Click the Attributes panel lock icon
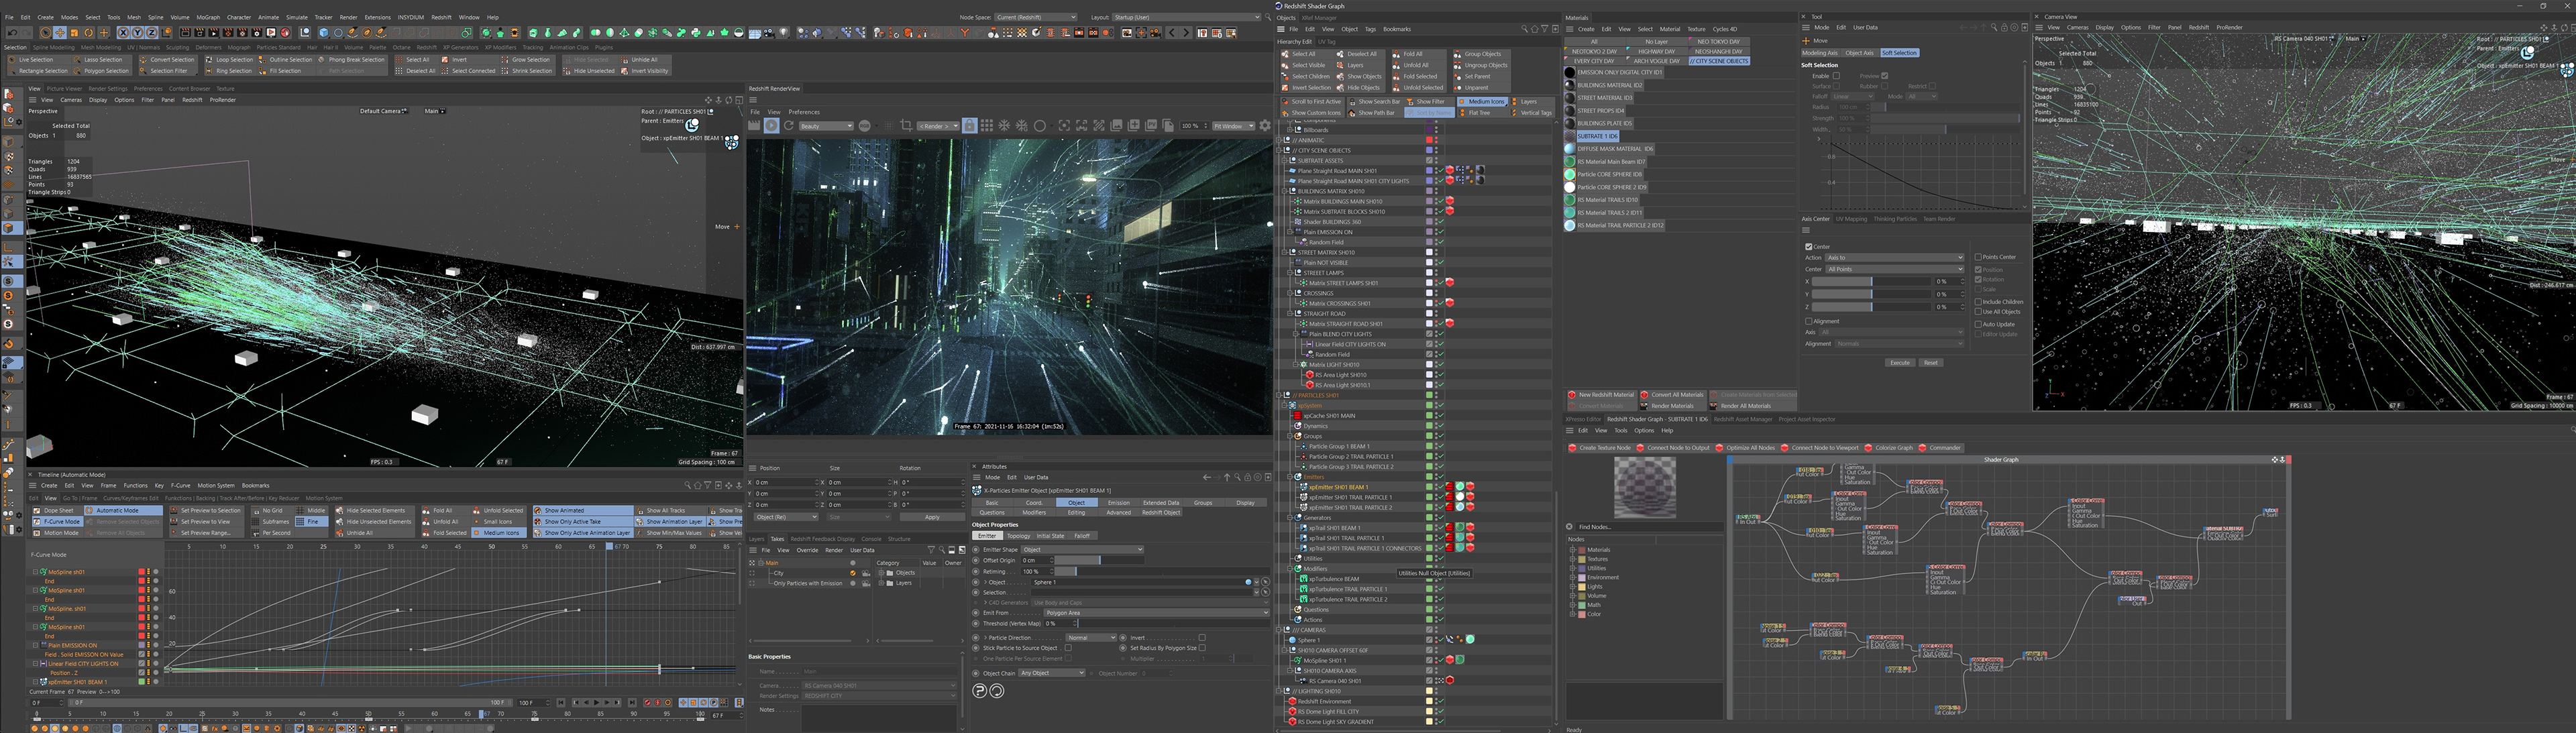 click(x=1248, y=478)
